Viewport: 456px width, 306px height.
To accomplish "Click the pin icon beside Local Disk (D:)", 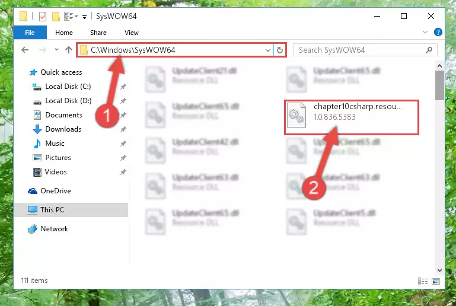I will pos(123,101).
